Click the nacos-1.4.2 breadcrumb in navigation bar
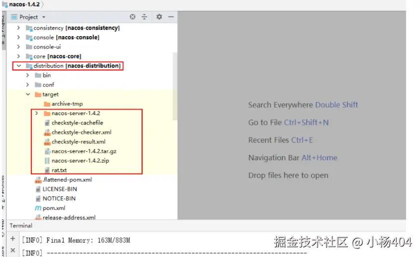The image size is (420, 257). tap(24, 4)
